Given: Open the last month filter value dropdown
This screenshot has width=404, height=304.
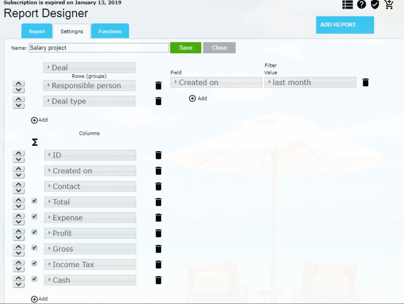Looking at the screenshot, I should tap(310, 83).
